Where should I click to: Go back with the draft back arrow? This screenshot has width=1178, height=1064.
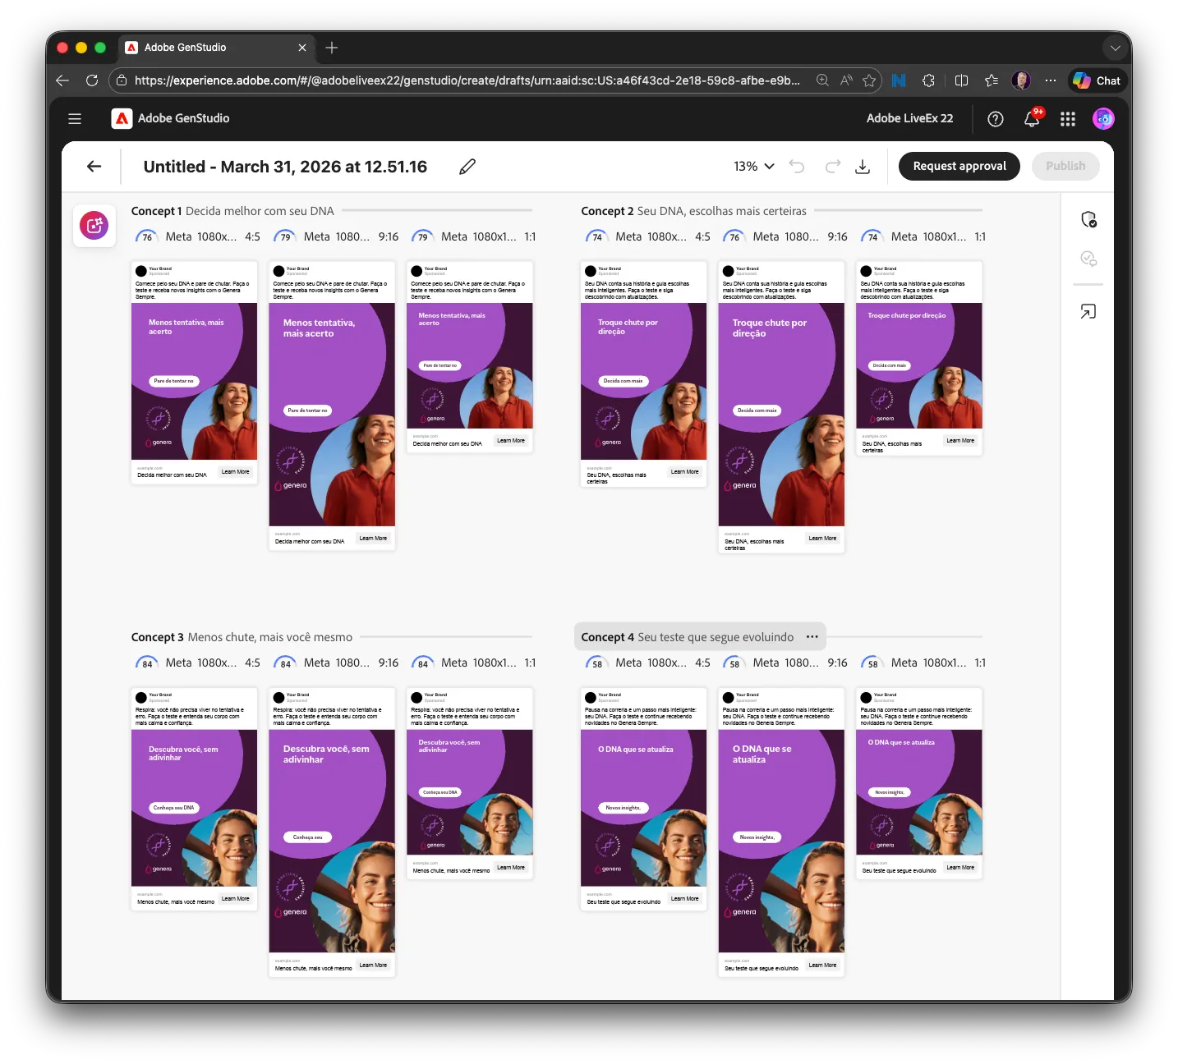[x=94, y=167]
